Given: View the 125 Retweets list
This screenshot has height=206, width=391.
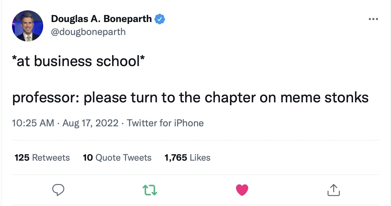Looking at the screenshot, I should coord(42,158).
